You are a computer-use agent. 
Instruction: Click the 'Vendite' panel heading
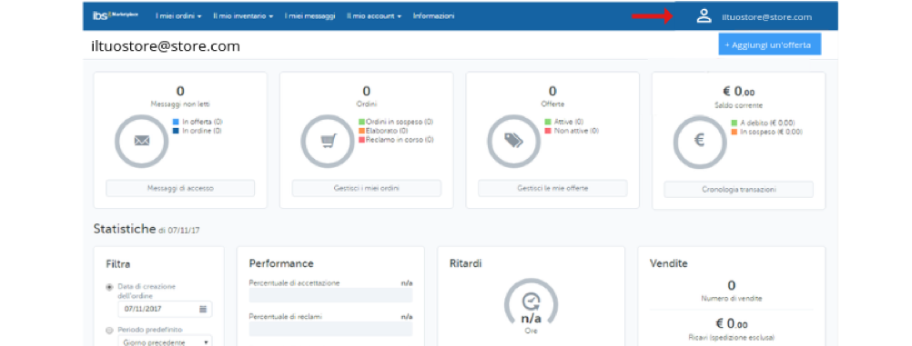coord(668,263)
